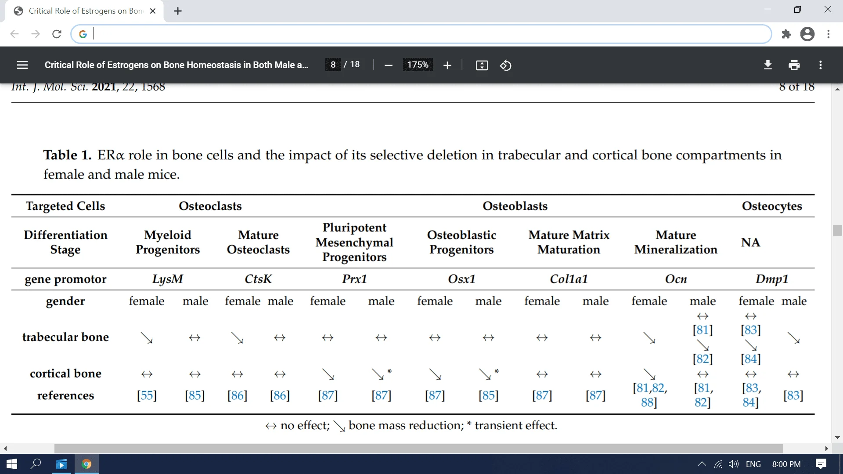Open the PDF sidebar menu icon
Image resolution: width=843 pixels, height=474 pixels.
22,65
